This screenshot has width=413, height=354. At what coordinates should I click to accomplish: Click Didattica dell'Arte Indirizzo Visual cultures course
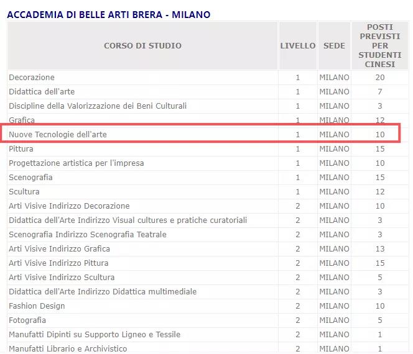tap(128, 220)
